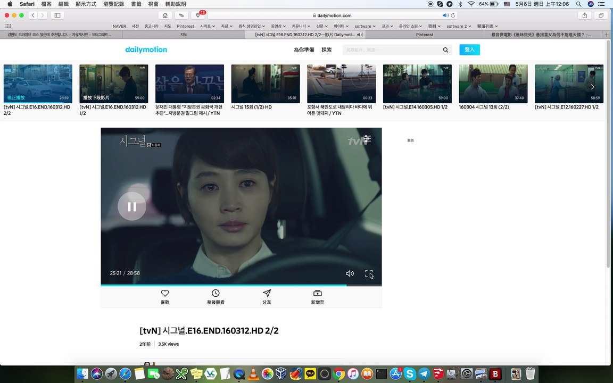Viewport: 613px width, 383px height.
Task: Open the 探索 explore page
Action: tap(326, 49)
